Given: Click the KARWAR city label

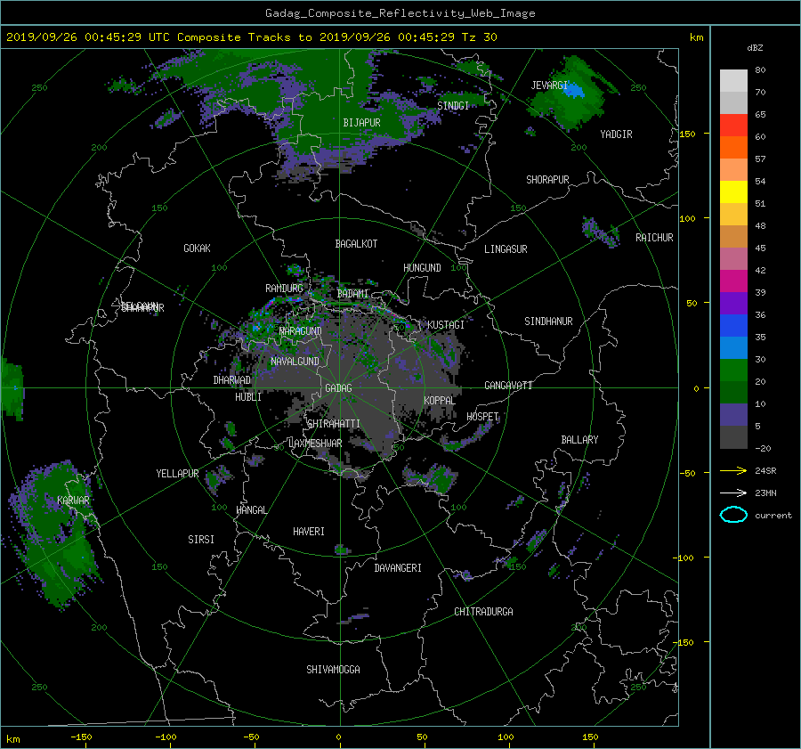Looking at the screenshot, I should coord(73,501).
